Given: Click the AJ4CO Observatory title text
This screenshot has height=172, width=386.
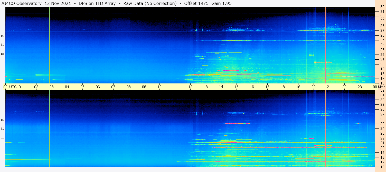Looking at the screenshot, I should pyautogui.click(x=22, y=3).
